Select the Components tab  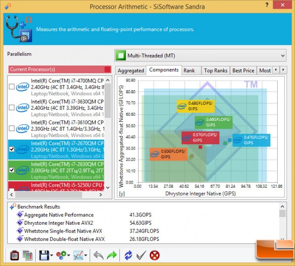pos(164,70)
